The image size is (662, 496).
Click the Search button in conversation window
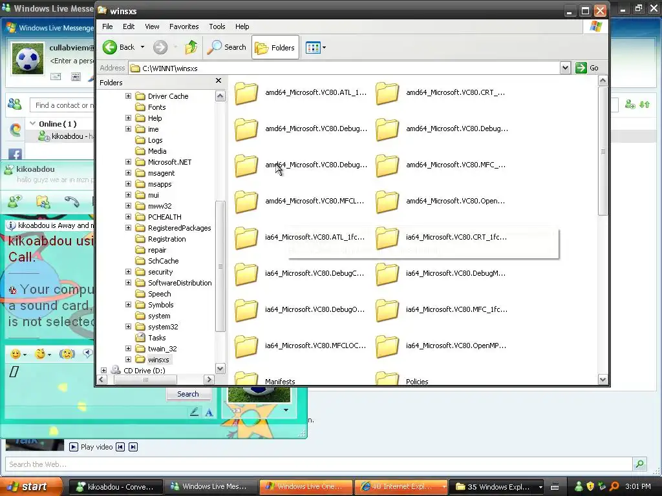click(x=188, y=394)
